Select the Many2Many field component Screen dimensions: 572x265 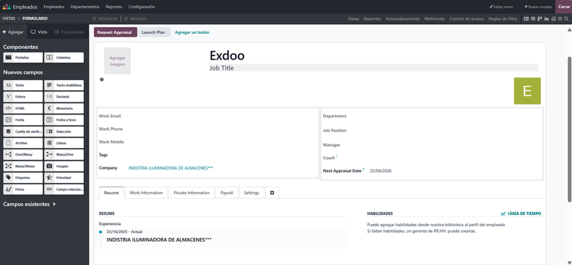[x=23, y=166]
